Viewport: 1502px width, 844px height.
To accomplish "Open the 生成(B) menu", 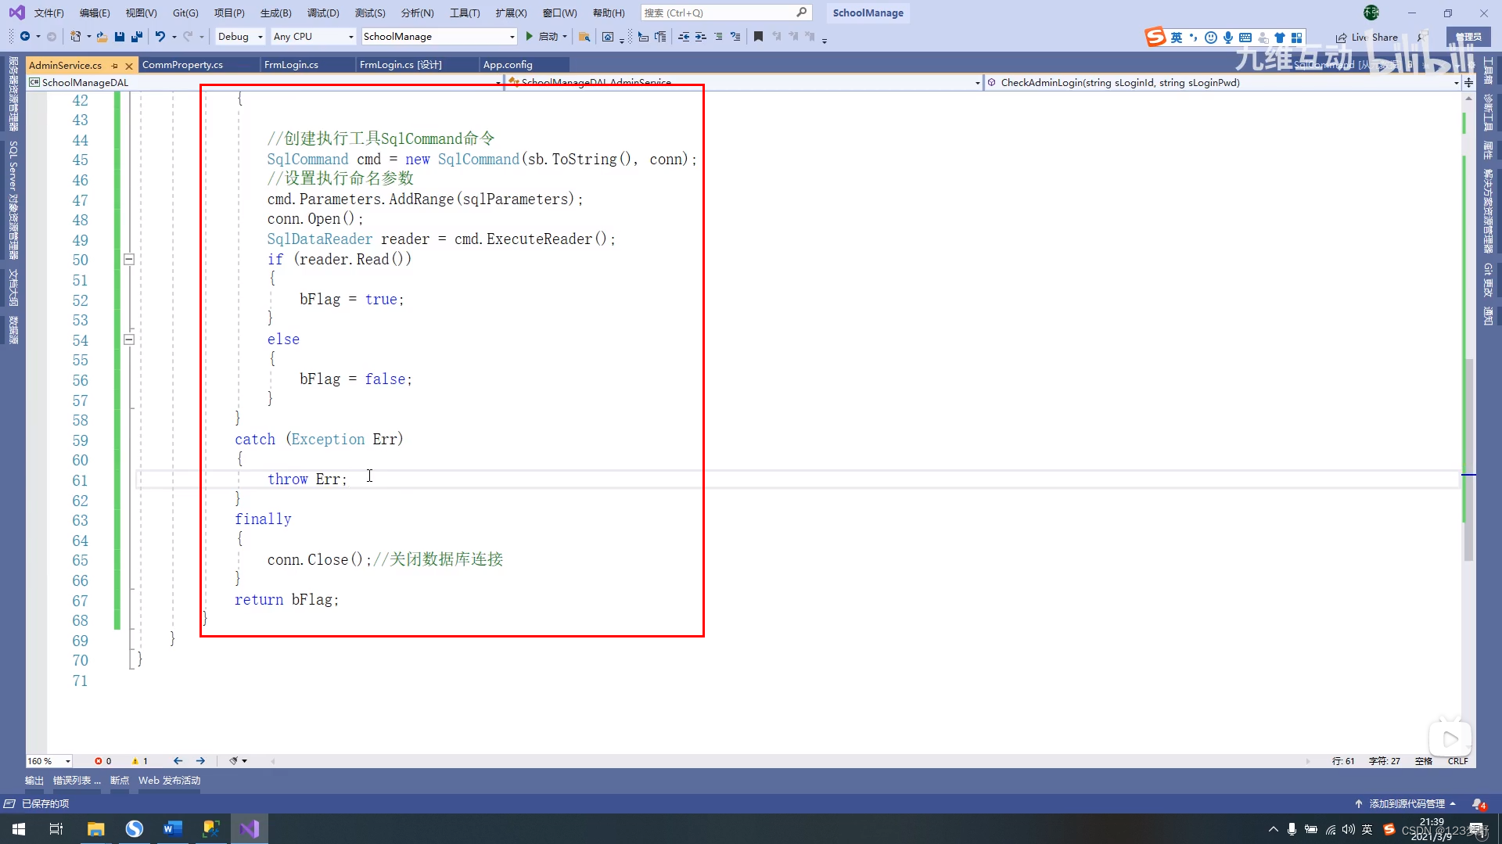I will click(x=275, y=13).
